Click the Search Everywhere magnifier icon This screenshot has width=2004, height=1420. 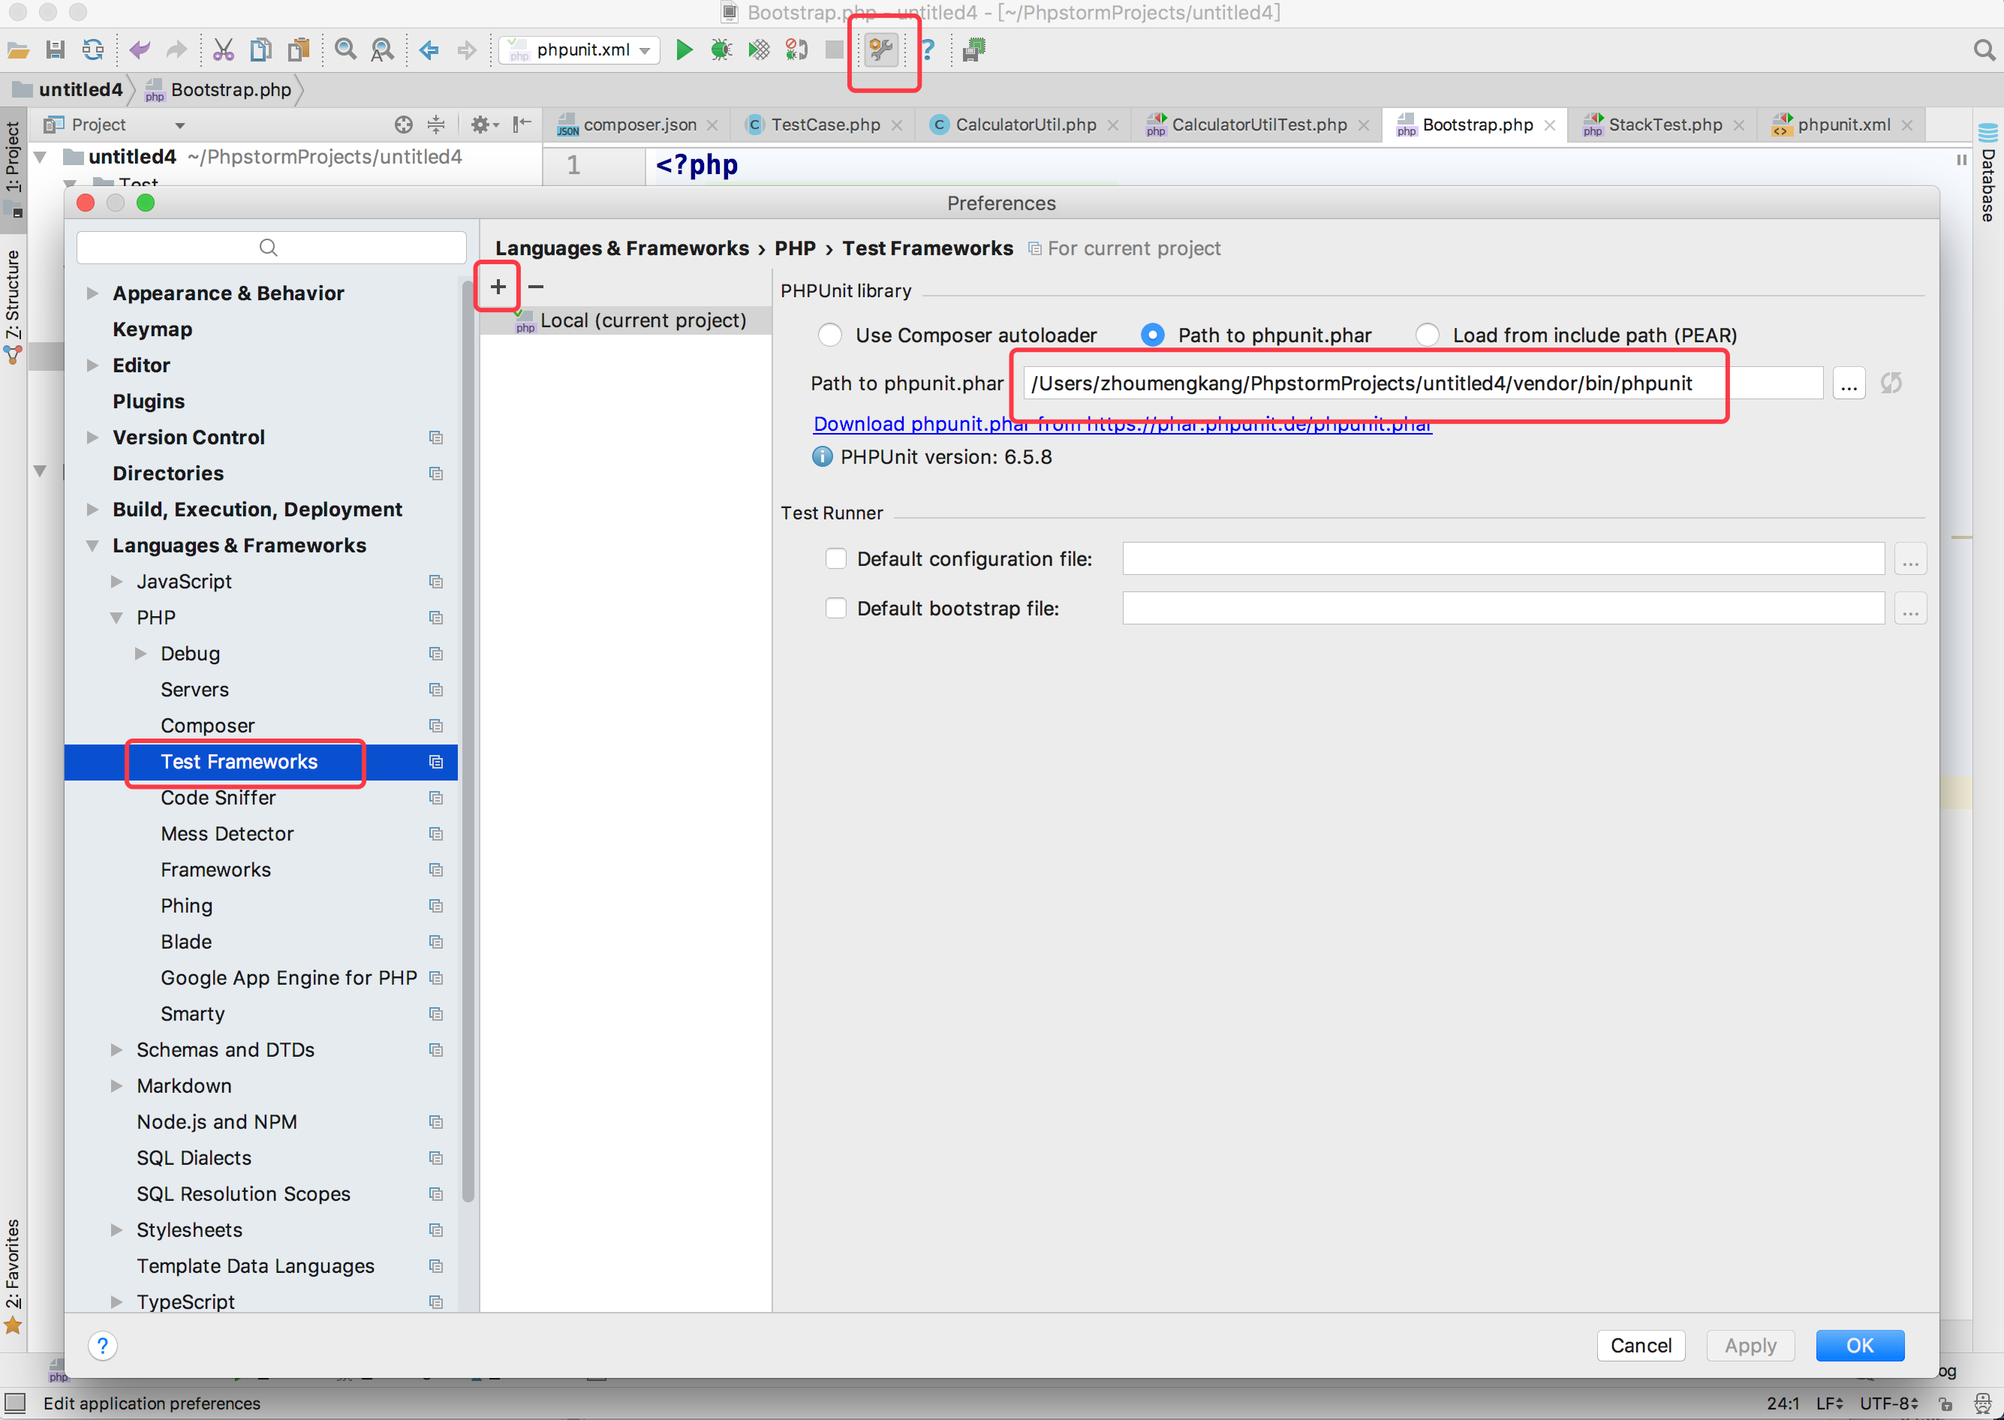pyautogui.click(x=1984, y=50)
